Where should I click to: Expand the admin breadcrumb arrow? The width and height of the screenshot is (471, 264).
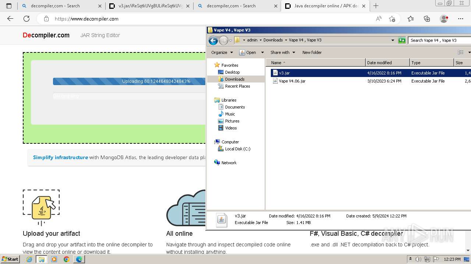(x=261, y=40)
